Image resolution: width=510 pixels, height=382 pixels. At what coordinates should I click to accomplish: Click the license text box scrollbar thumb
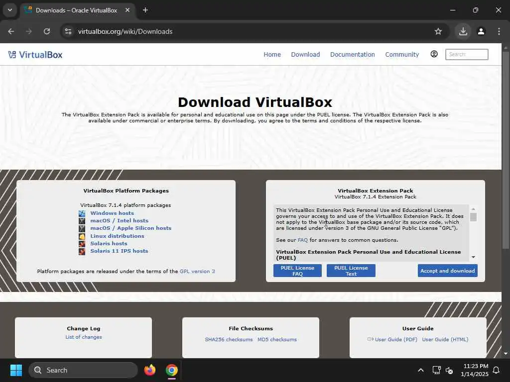tap(473, 217)
